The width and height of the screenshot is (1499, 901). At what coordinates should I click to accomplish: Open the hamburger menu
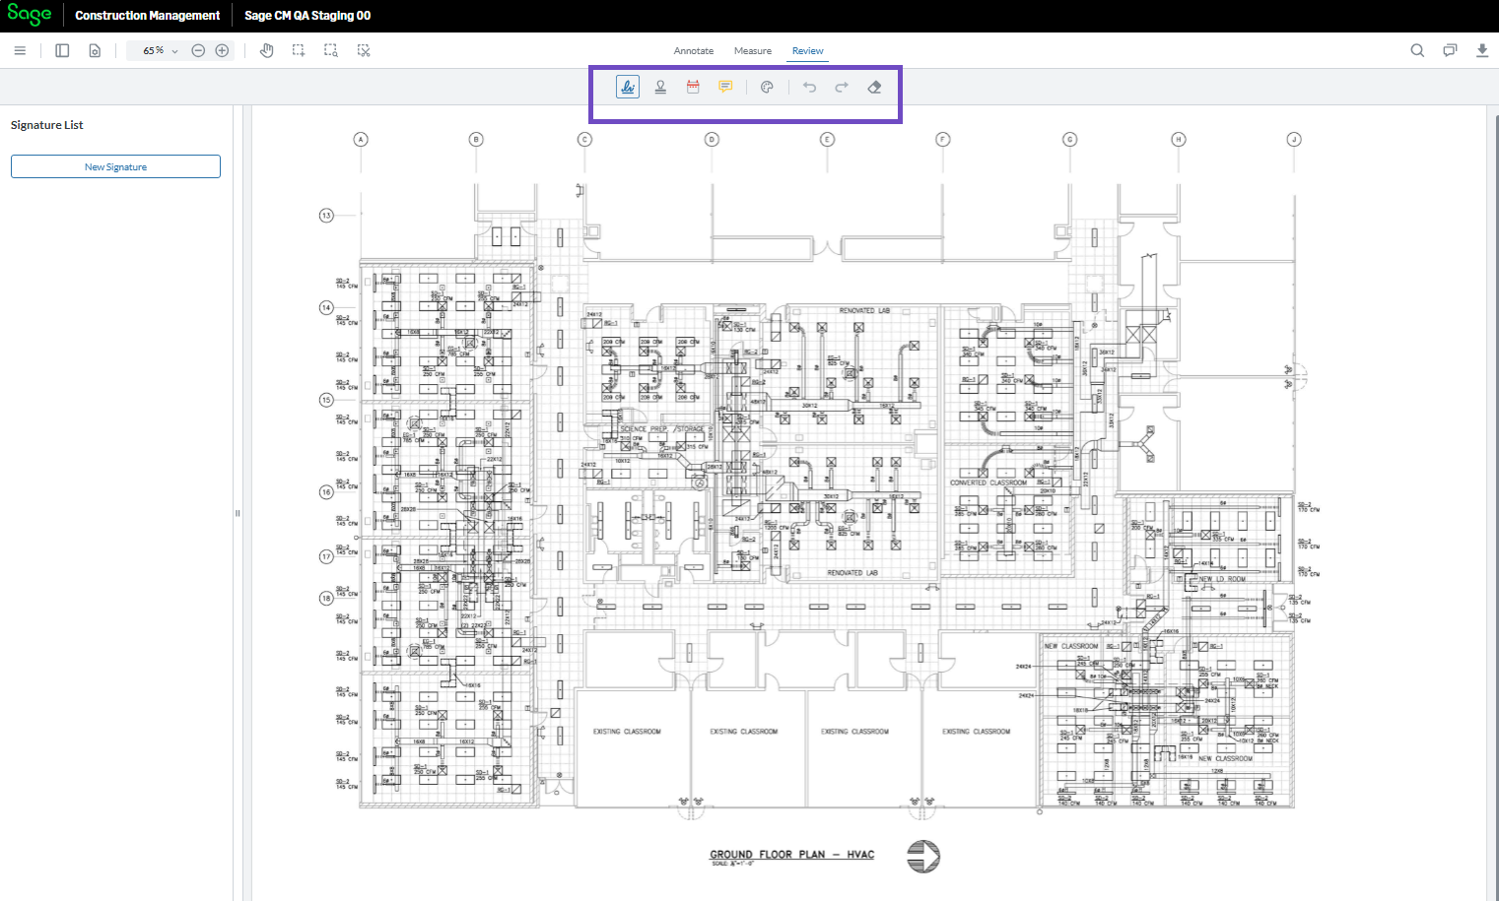click(20, 50)
